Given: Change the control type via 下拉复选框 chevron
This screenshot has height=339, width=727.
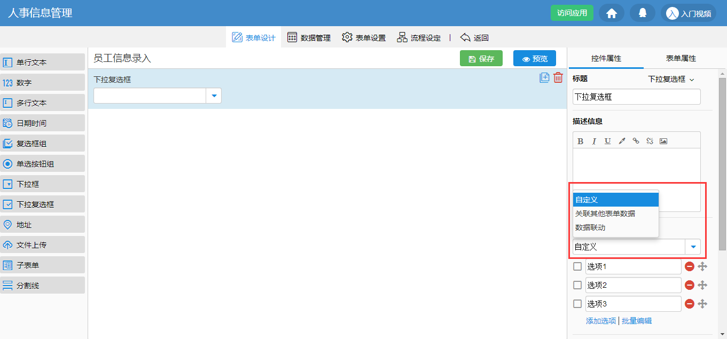Looking at the screenshot, I should pyautogui.click(x=692, y=79).
